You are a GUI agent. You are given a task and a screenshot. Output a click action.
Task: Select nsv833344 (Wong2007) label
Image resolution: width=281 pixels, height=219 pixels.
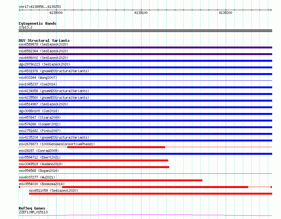coord(38,78)
